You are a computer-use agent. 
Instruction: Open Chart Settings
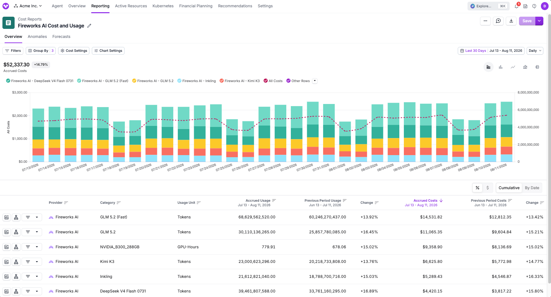108,51
